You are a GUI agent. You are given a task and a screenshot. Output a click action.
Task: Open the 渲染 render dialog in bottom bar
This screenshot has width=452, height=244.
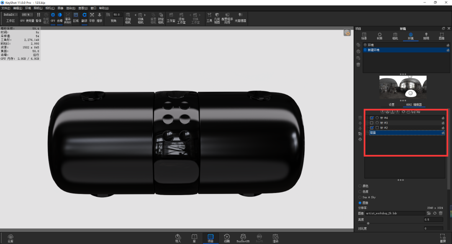275,238
